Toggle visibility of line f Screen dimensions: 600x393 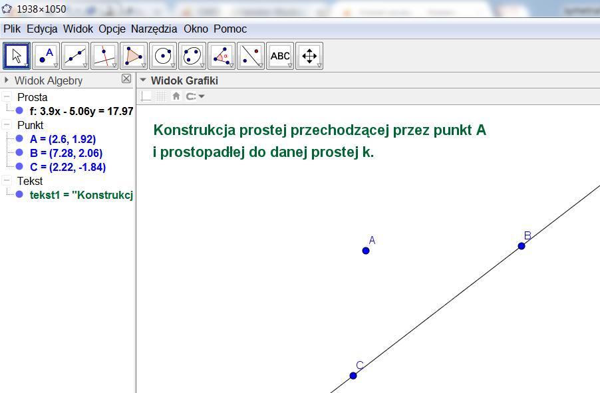point(19,110)
